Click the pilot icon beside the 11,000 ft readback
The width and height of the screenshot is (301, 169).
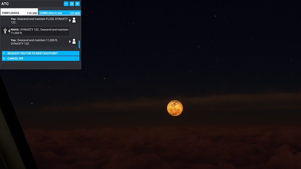point(74,41)
